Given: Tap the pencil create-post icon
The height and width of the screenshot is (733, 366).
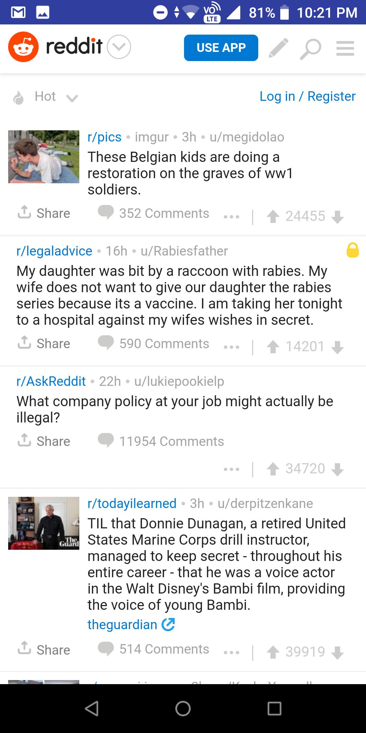Looking at the screenshot, I should (x=279, y=48).
